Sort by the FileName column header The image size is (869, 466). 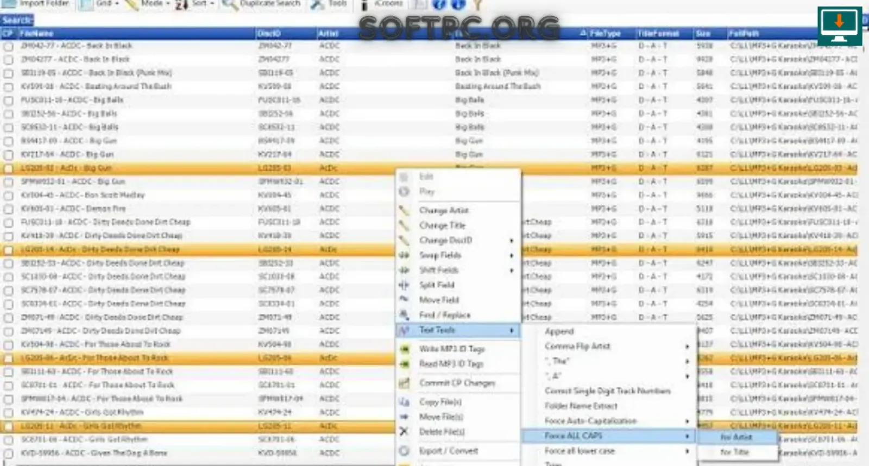(137, 34)
